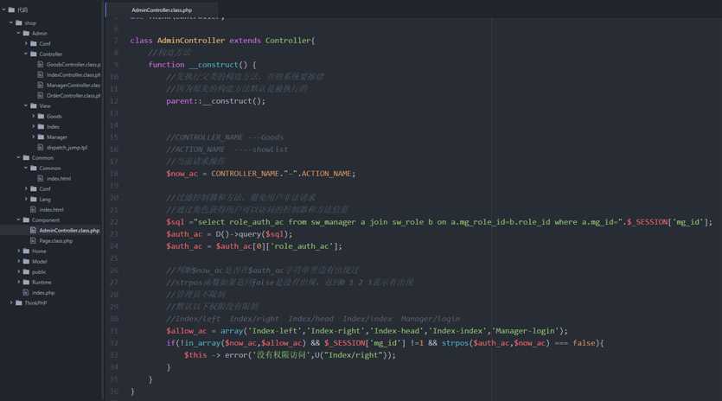Image resolution: width=722 pixels, height=401 pixels.
Task: Open ManagerController.class file from the tree
Action: point(73,86)
